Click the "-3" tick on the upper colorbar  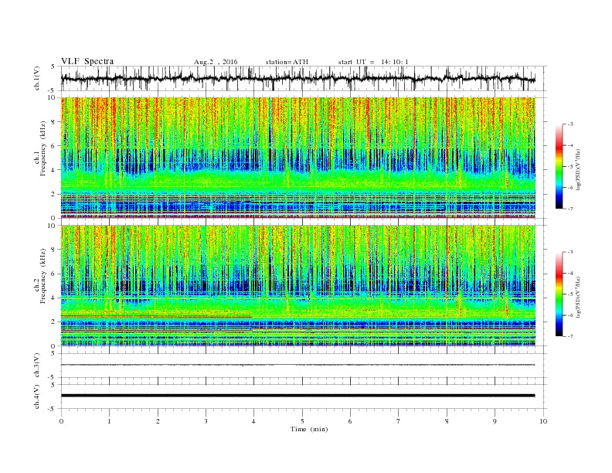click(x=570, y=124)
